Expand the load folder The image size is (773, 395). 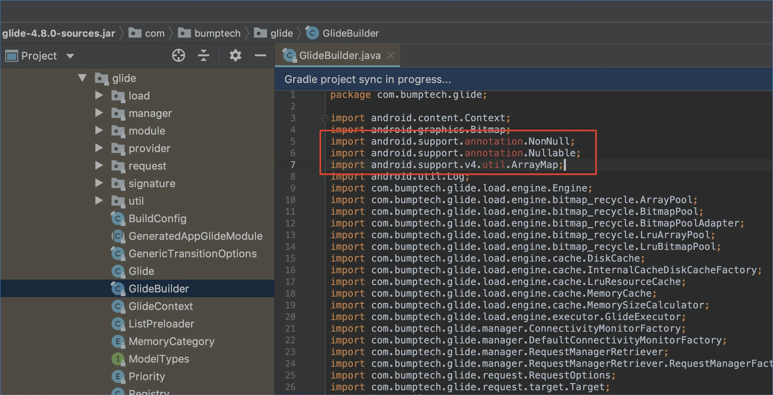99,95
